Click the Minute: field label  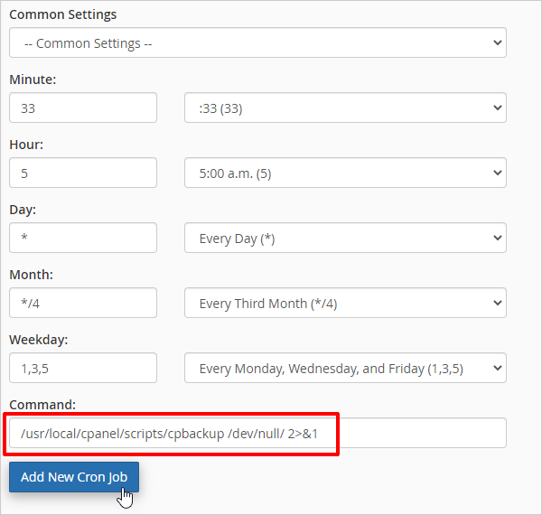point(33,80)
